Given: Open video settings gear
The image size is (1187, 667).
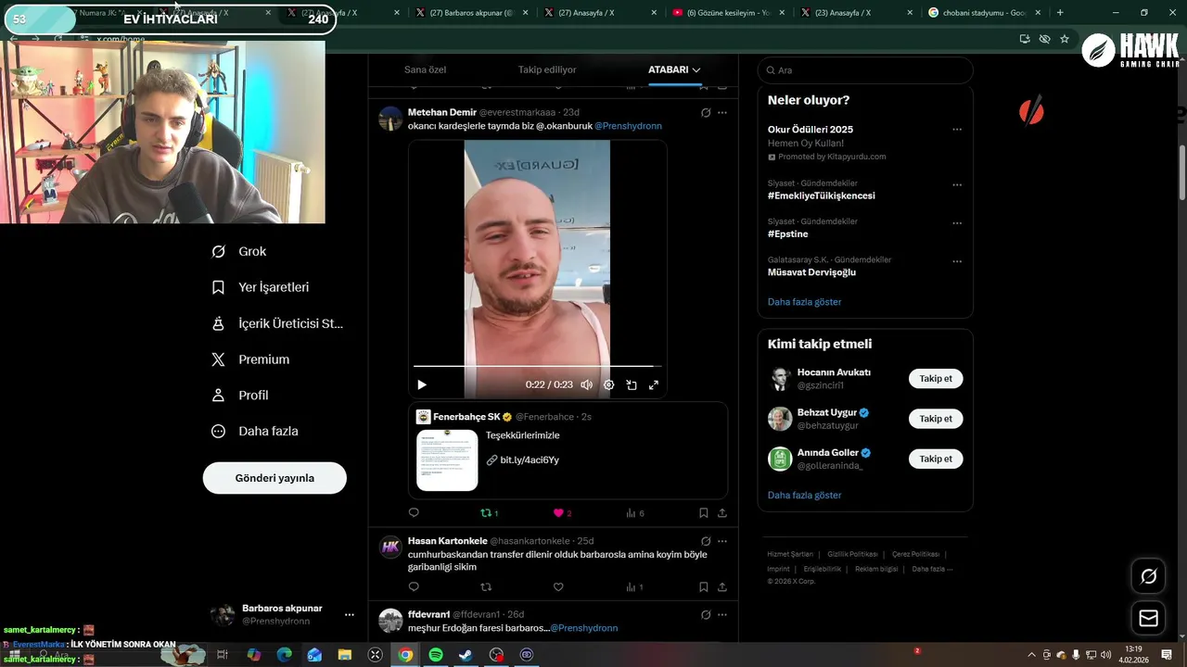Looking at the screenshot, I should tap(609, 384).
